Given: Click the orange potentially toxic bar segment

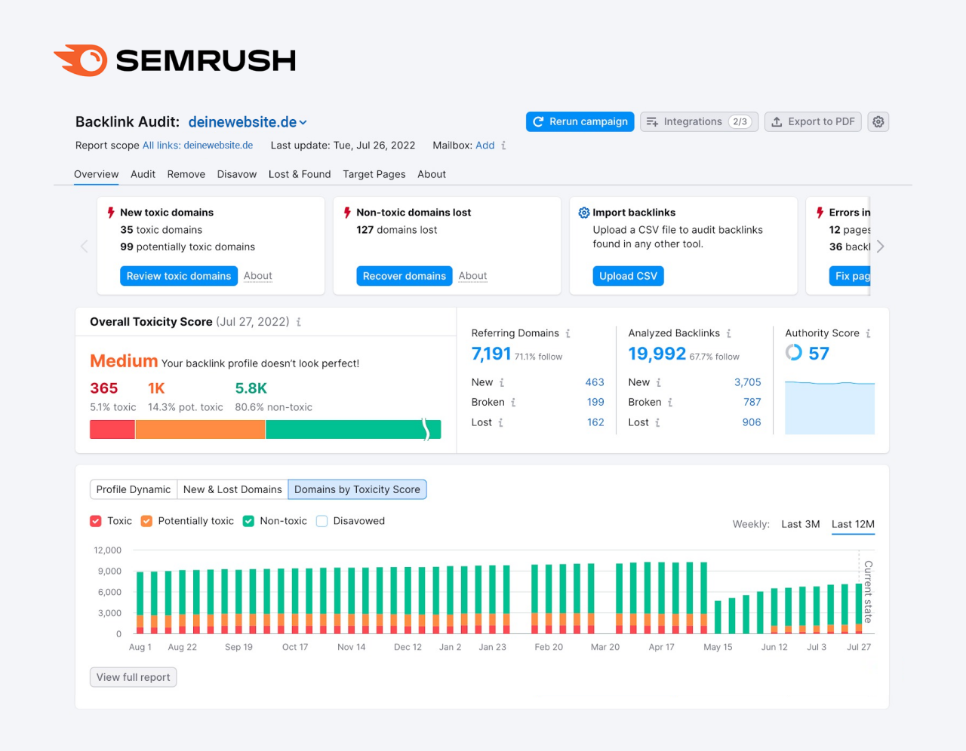Looking at the screenshot, I should point(200,429).
